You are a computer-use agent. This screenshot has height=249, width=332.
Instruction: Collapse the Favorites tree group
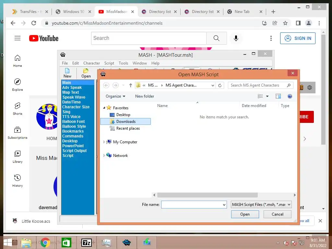click(x=104, y=108)
